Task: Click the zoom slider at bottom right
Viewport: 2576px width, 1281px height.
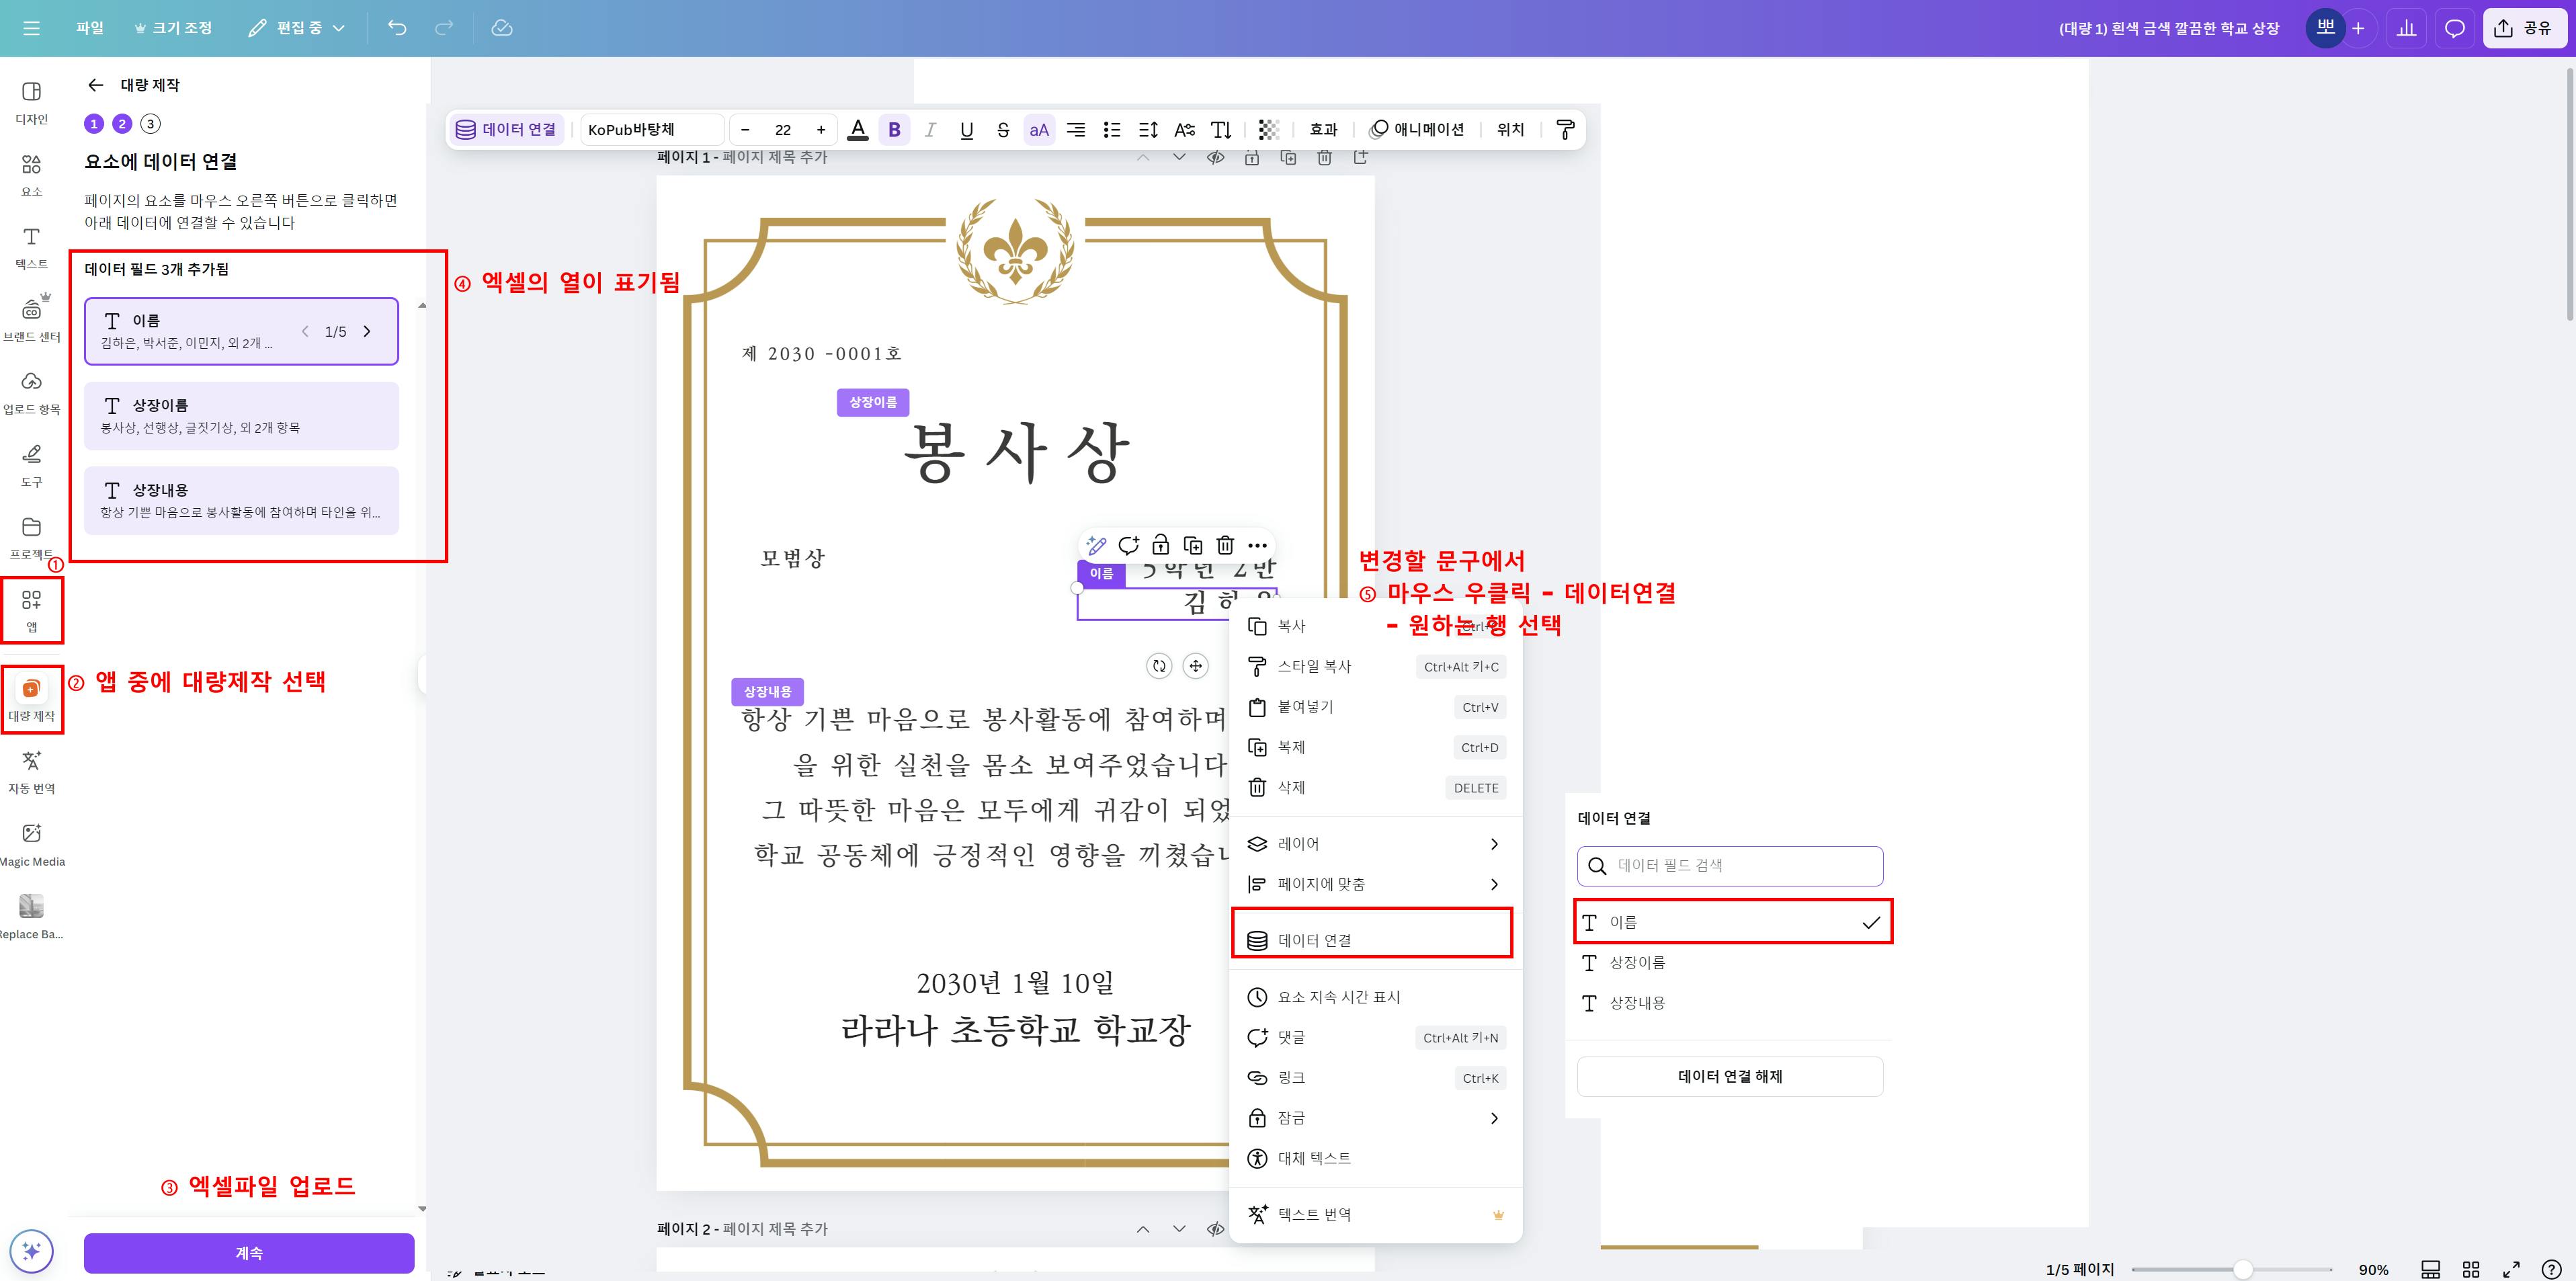Action: pos(2243,1269)
